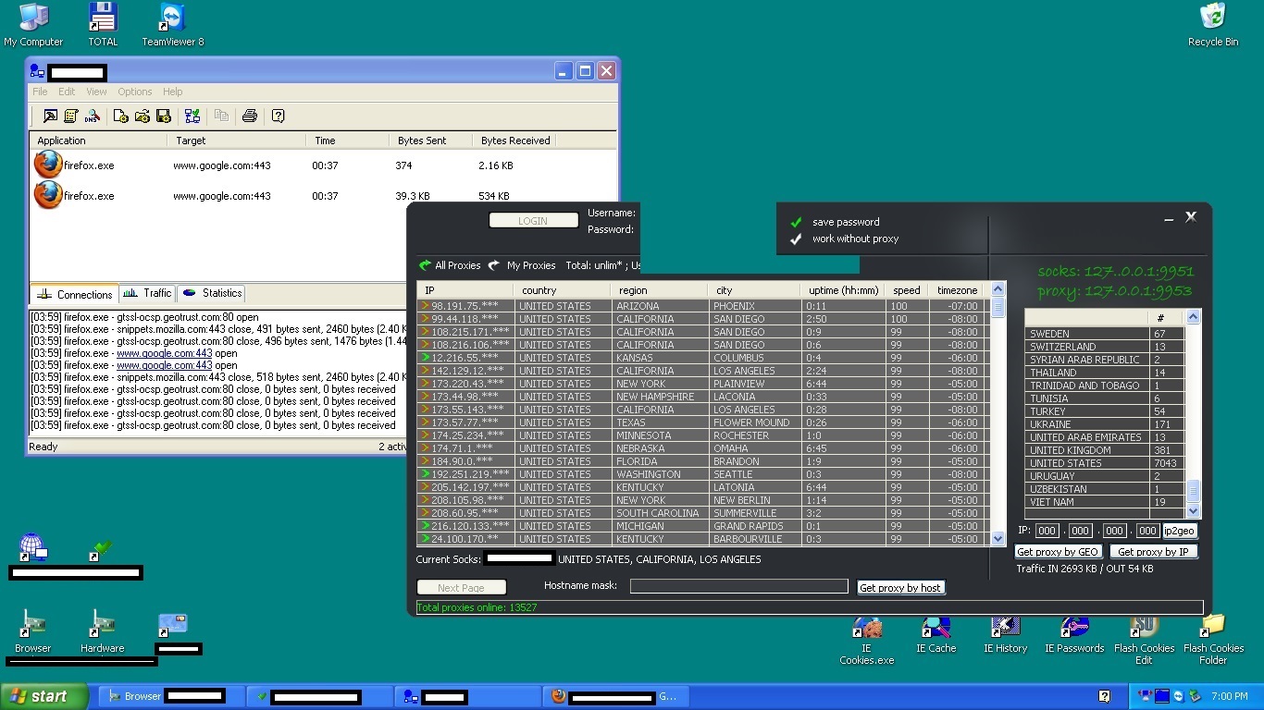Click the Get proxy by IP button
The height and width of the screenshot is (710, 1264).
pos(1153,552)
